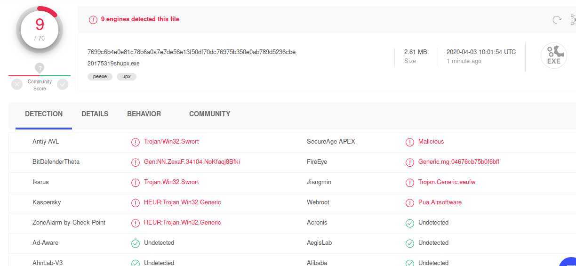This screenshot has width=576, height=266.
Task: Click the Ad-Aware engine name
Action: pyautogui.click(x=45, y=242)
